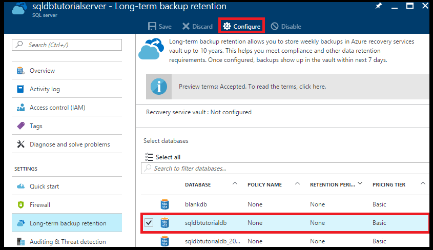The image size is (433, 250).
Task: Click the Disable circle-slash icon
Action: click(x=275, y=27)
